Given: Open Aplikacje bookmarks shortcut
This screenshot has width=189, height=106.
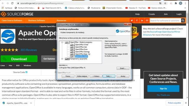Looking at the screenshot, I should click(x=7, y=8).
